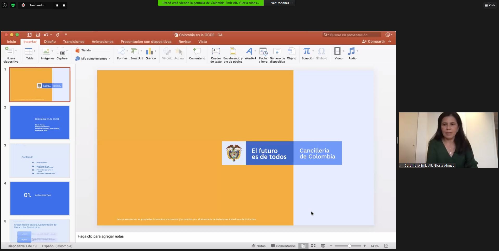499x251 pixels.
Task: Insert an Ecuación
Action: click(x=307, y=52)
